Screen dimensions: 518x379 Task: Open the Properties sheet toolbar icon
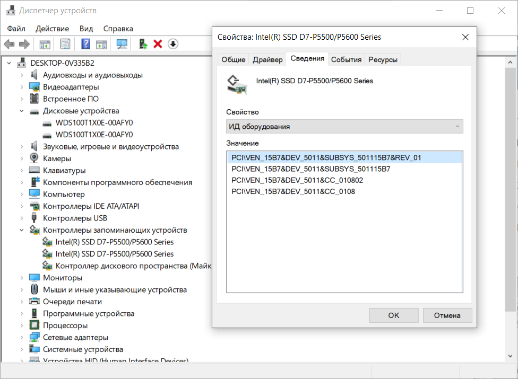click(x=65, y=44)
